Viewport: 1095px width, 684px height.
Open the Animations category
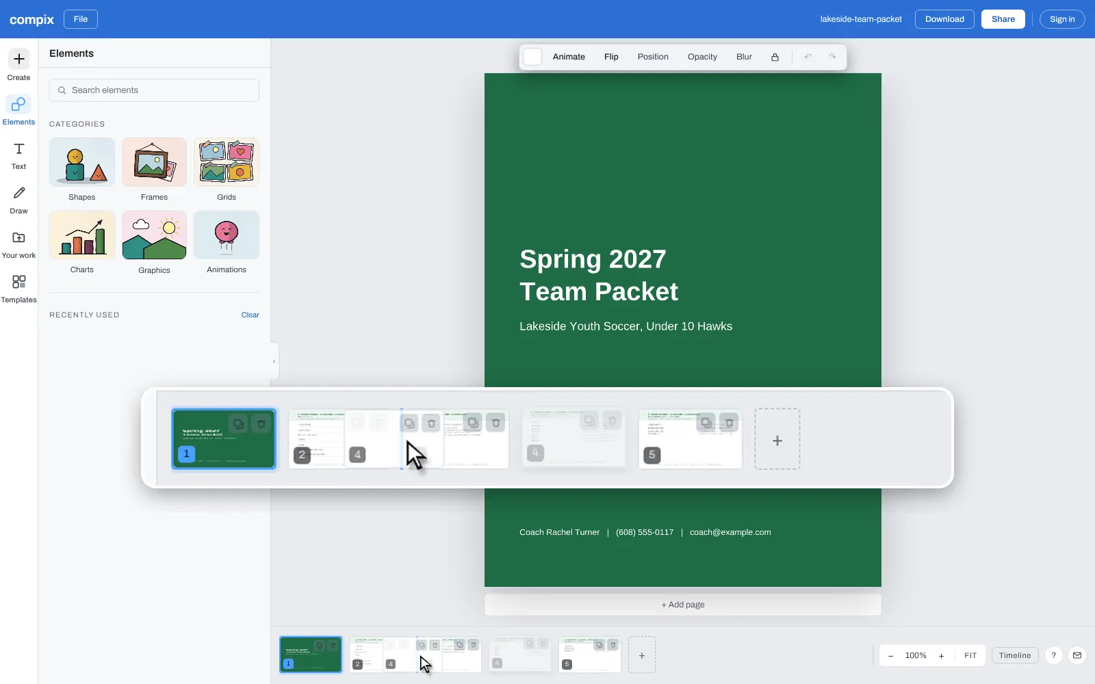(x=227, y=243)
